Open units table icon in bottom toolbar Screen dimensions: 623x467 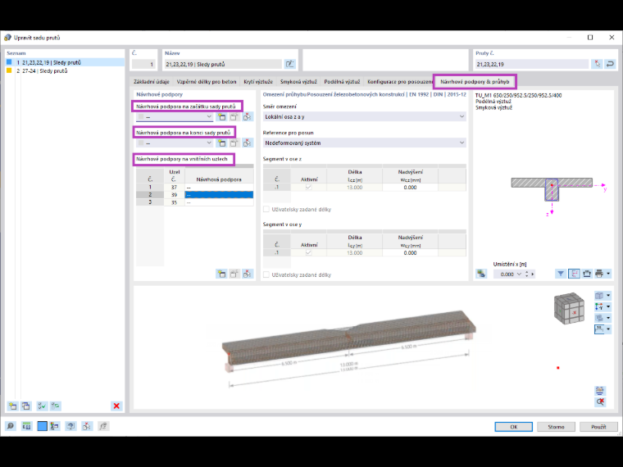[26, 426]
